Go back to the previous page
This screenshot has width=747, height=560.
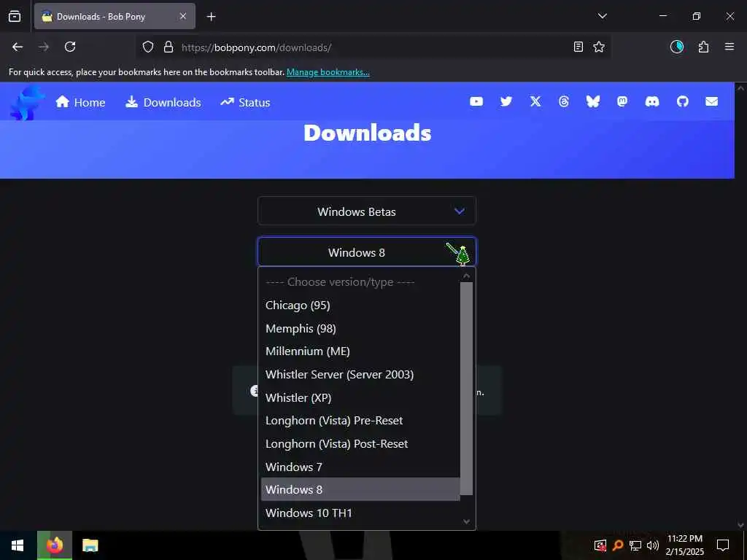tap(18, 47)
